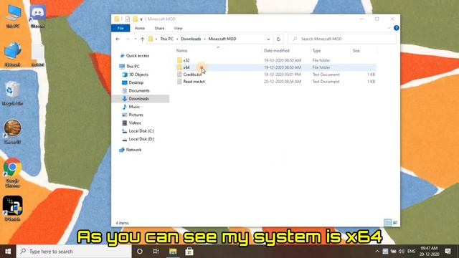Screen dimensions: 459x258
Task: Switch to details view layout
Action: click(387, 223)
